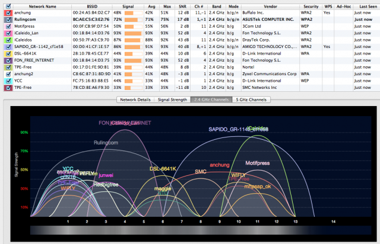
Task: Select the Motifpress network name
Action: 24,26
